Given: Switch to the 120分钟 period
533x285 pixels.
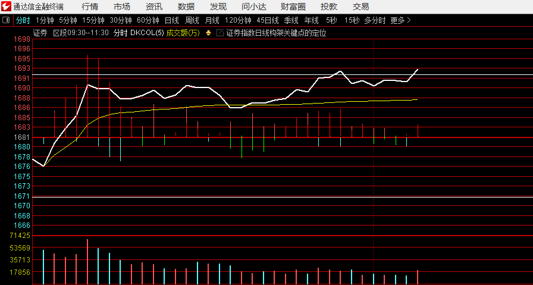Looking at the screenshot, I should (238, 20).
